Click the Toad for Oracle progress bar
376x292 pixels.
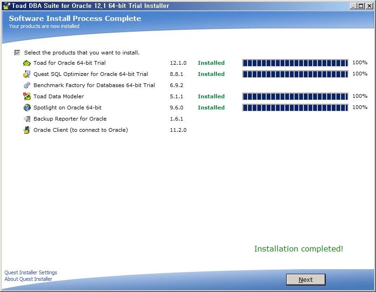[x=295, y=63]
